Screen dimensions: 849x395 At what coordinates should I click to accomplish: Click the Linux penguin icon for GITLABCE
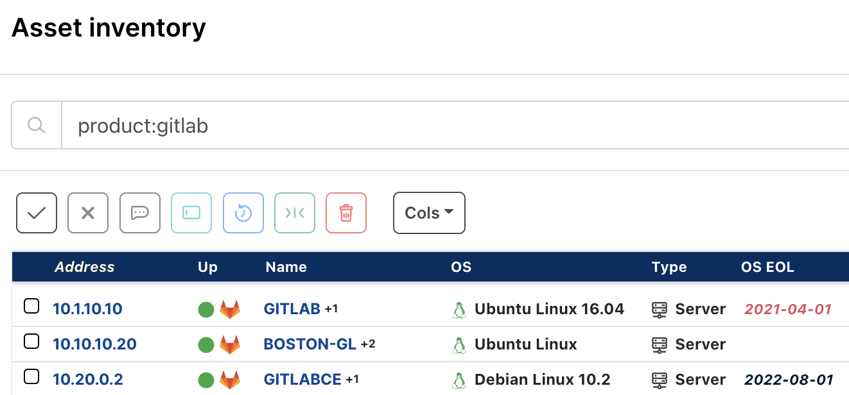(460, 379)
